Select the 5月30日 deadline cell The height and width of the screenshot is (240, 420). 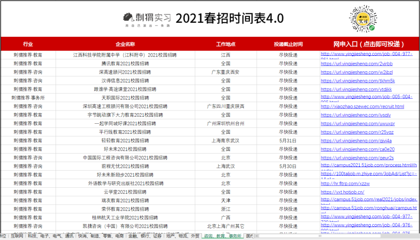point(288,166)
